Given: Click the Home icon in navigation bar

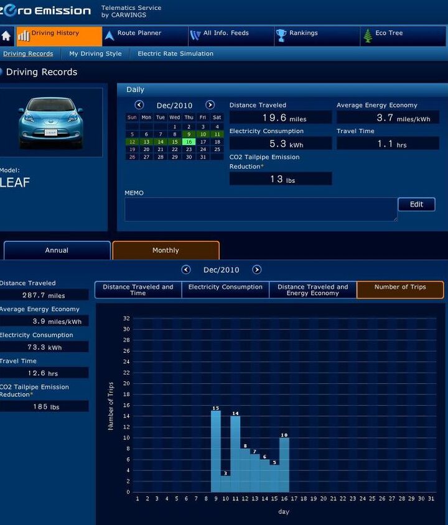Looking at the screenshot, I should [x=6, y=36].
